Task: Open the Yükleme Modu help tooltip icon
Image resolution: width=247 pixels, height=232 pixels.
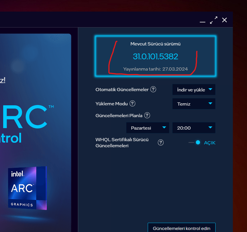Action: pos(132,104)
